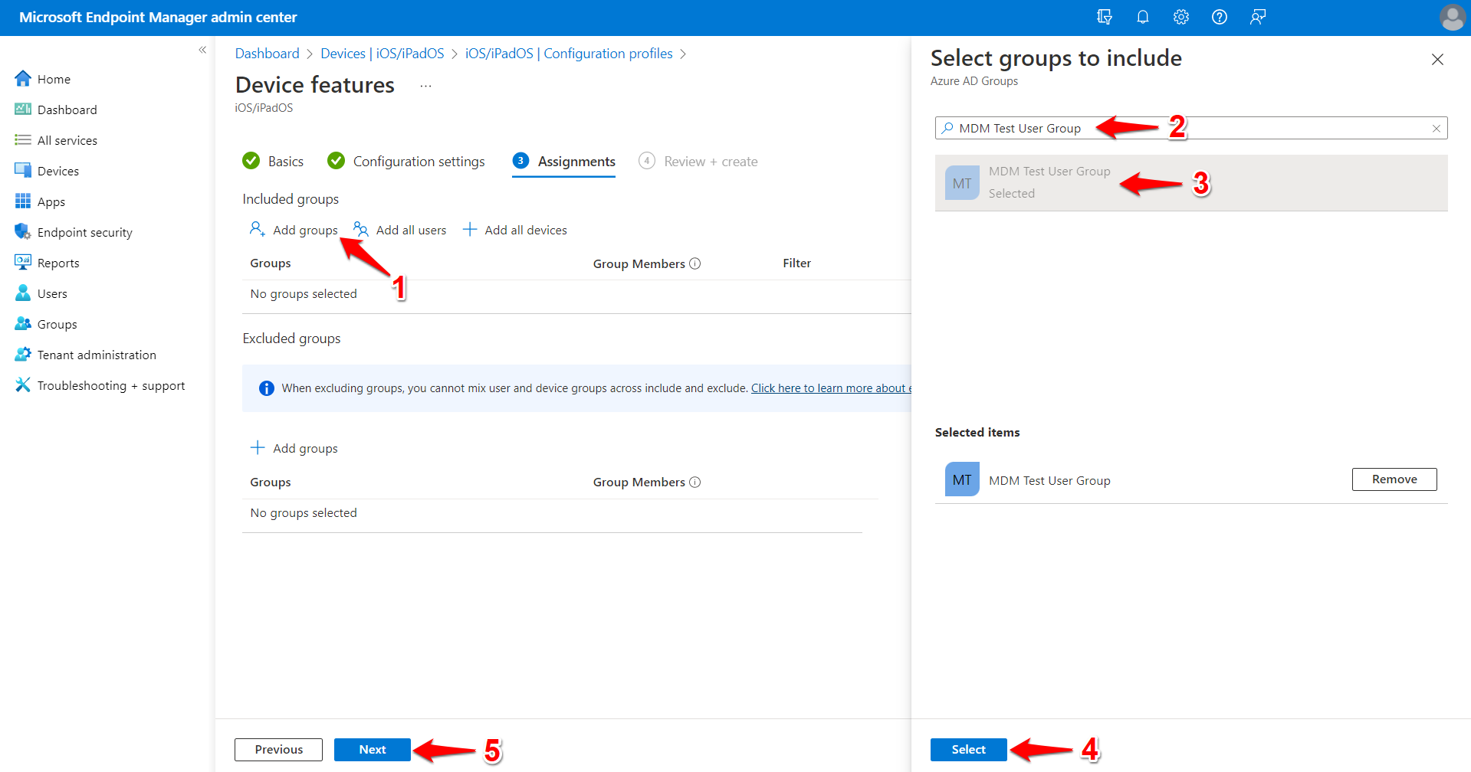Close the Select groups to include panel

[x=1437, y=59]
